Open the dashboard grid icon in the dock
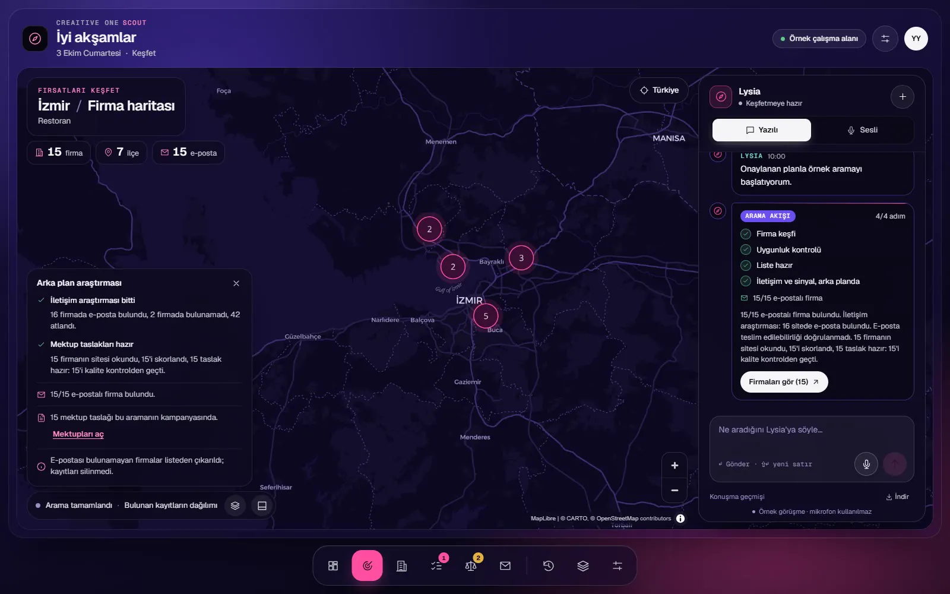The height and width of the screenshot is (594, 950). point(333,565)
